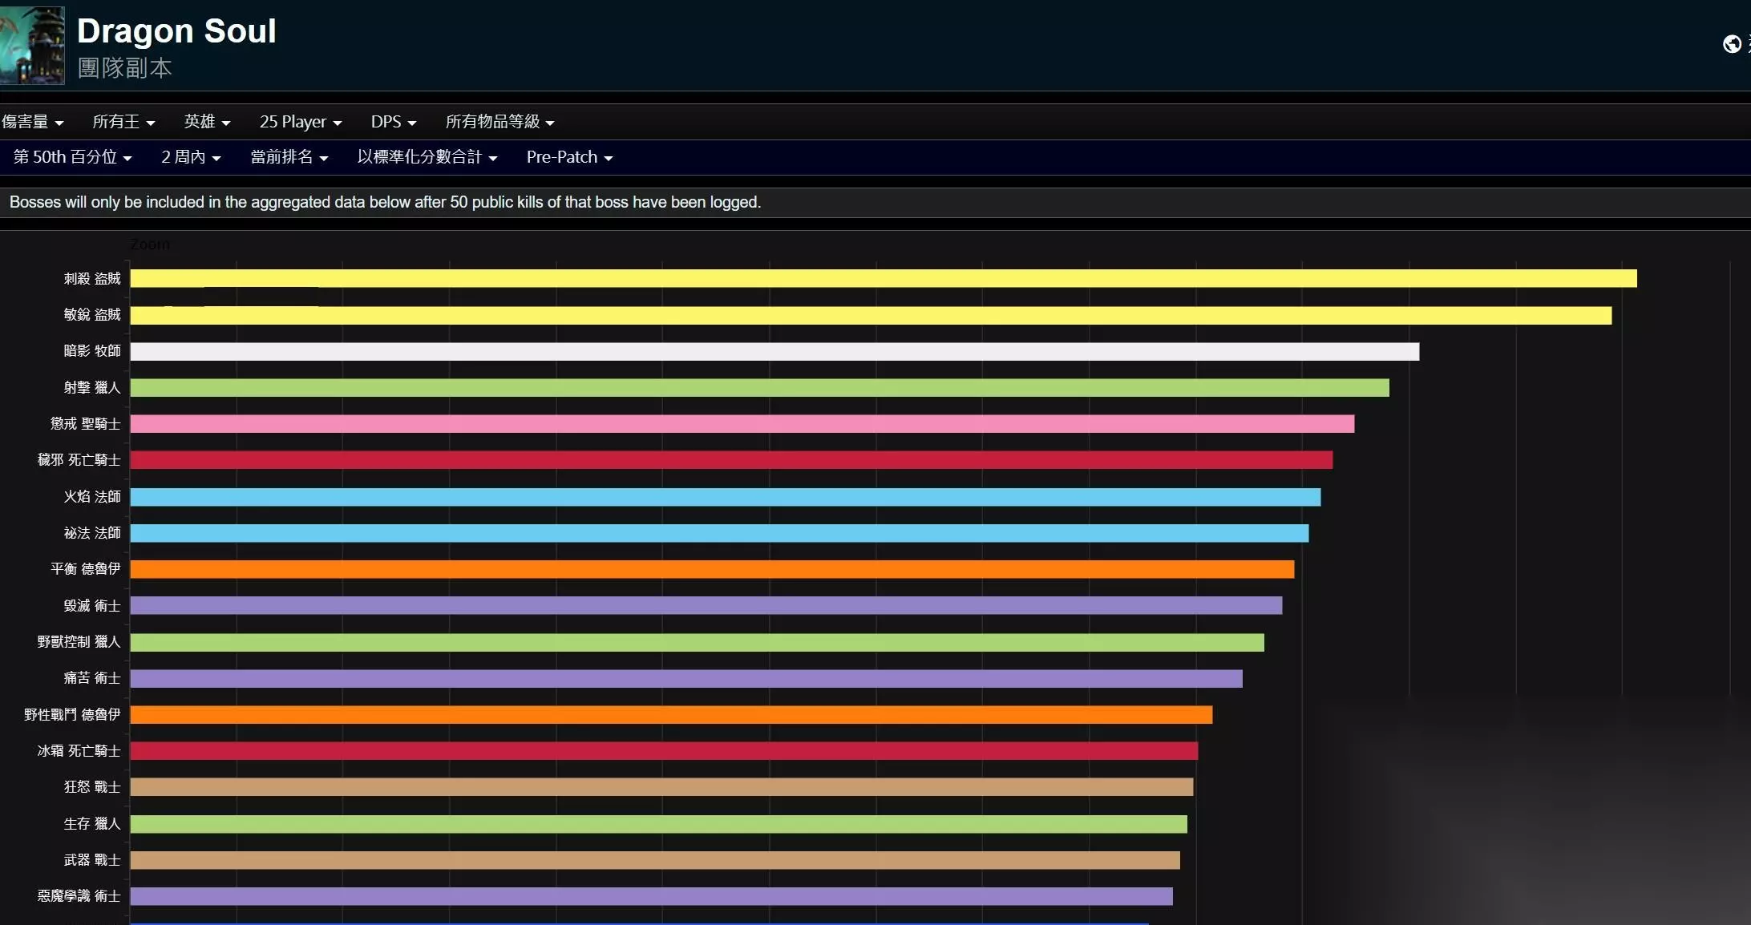
Task: Click the Dragon Soul raid thumbnail icon
Action: coord(32,45)
